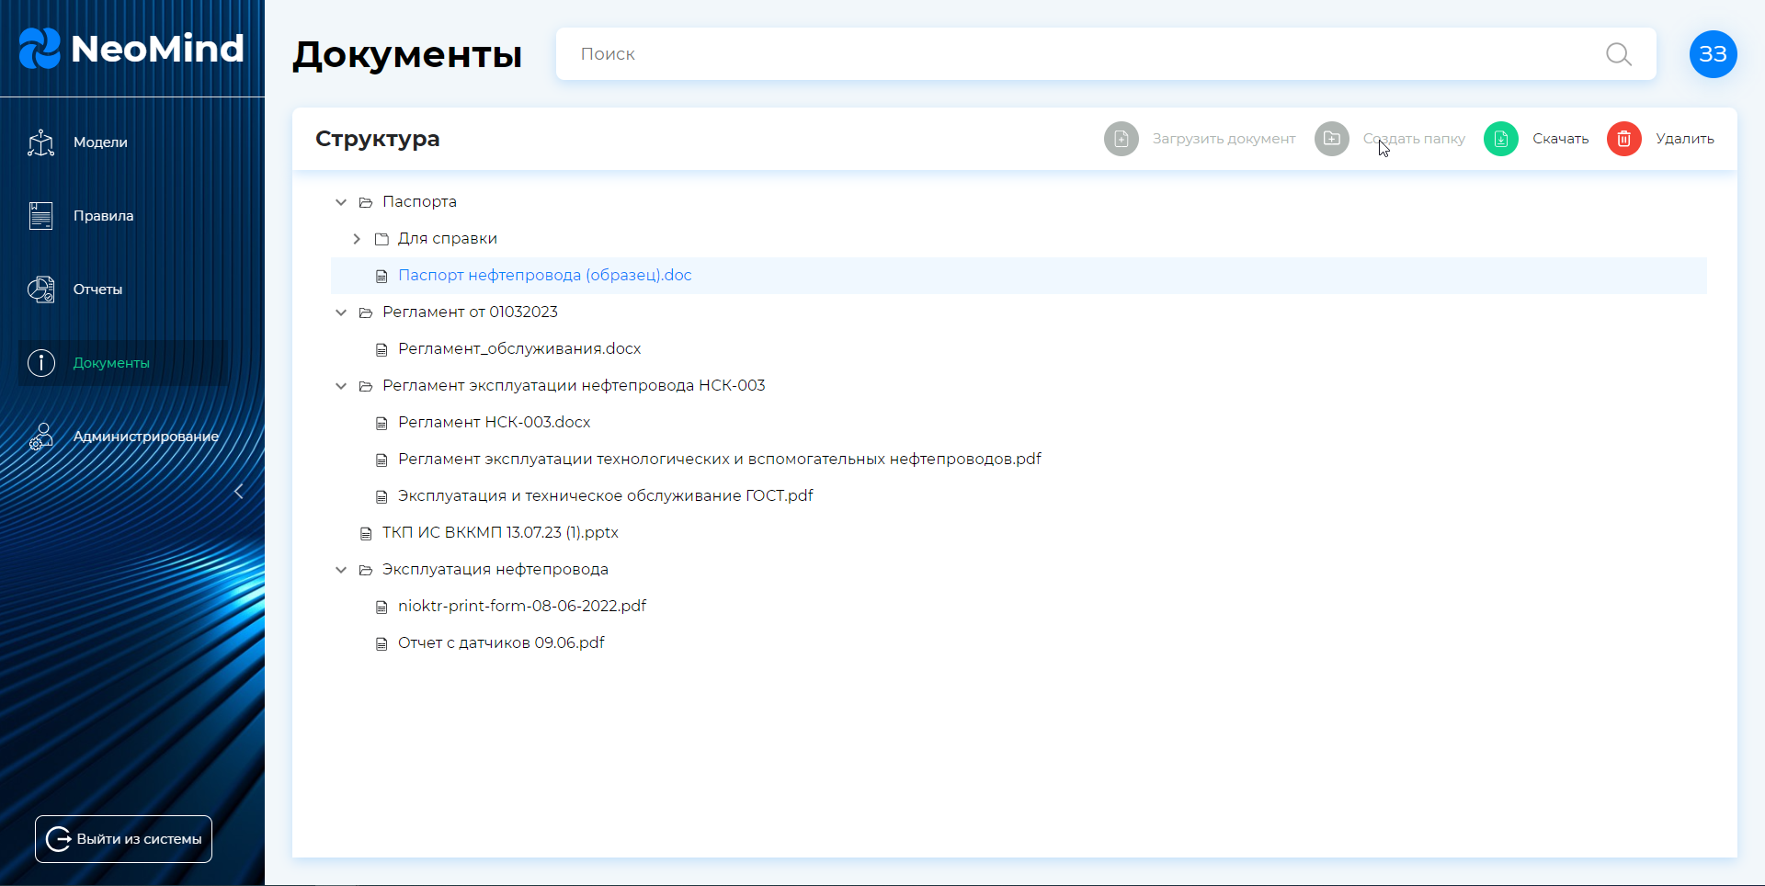Select the Регламент от 01032023 folder name

pyautogui.click(x=470, y=312)
